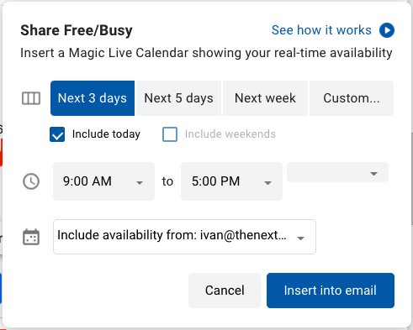This screenshot has height=330, width=413.
Task: Expand the empty timezone dropdown
Action: (x=337, y=172)
